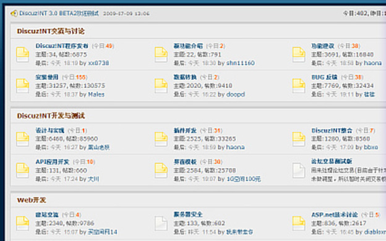Screen dimensions: 386x241
Task: Click the gray page icon beside 服务器安全
Action: 161,223
